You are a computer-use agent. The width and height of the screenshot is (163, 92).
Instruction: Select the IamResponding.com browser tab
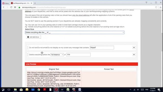(x=21, y=3)
